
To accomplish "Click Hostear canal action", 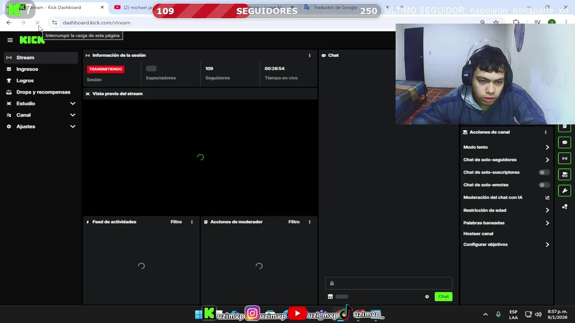I will click(478, 234).
